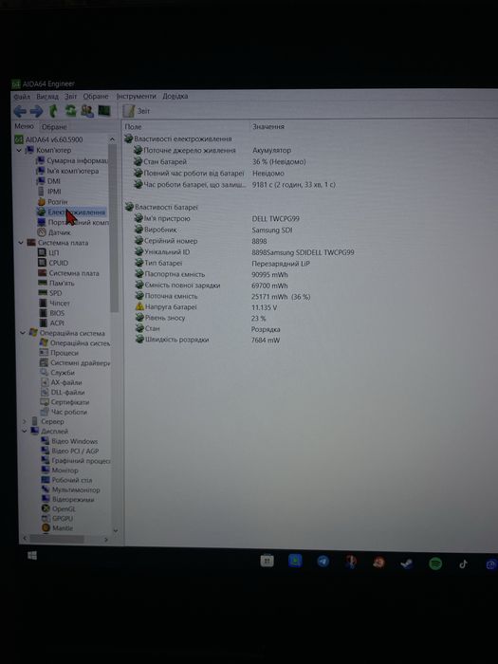Click the sidebar vertical scrollbar down arrow
The height and width of the screenshot is (664, 498).
tap(115, 530)
